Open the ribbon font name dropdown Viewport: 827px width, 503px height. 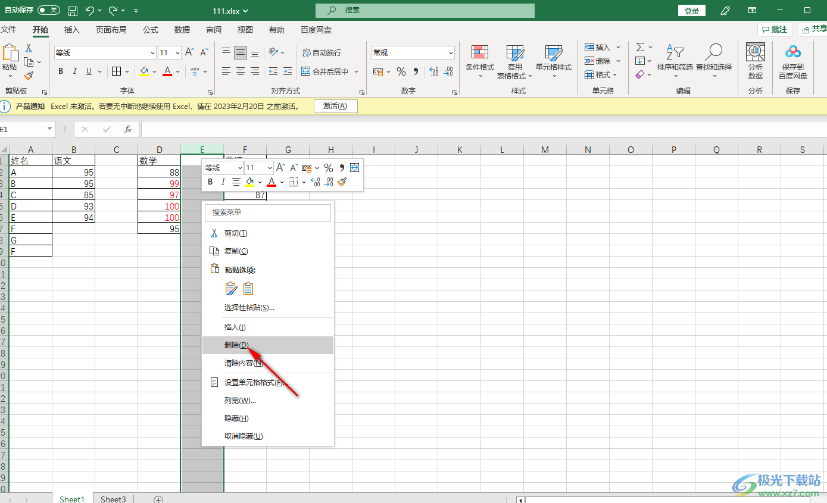point(153,52)
